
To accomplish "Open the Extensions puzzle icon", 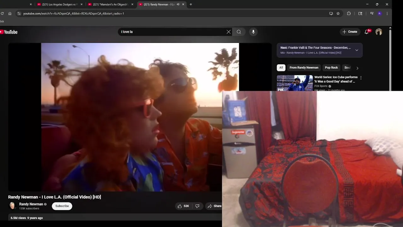I will pos(349,14).
